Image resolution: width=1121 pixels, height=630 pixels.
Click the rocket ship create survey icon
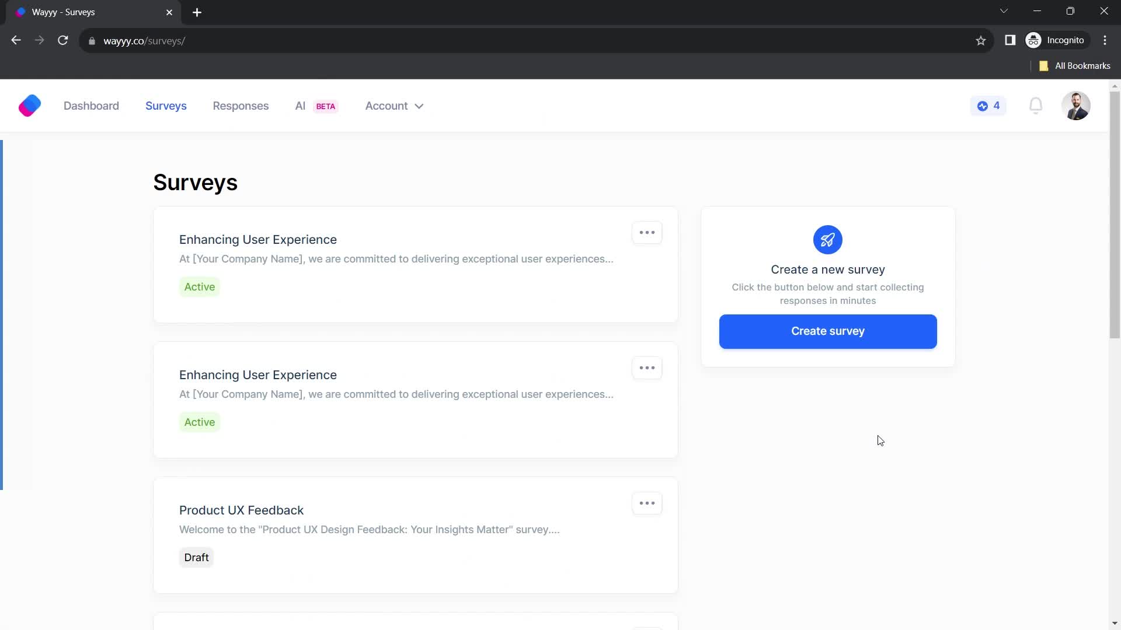click(828, 240)
